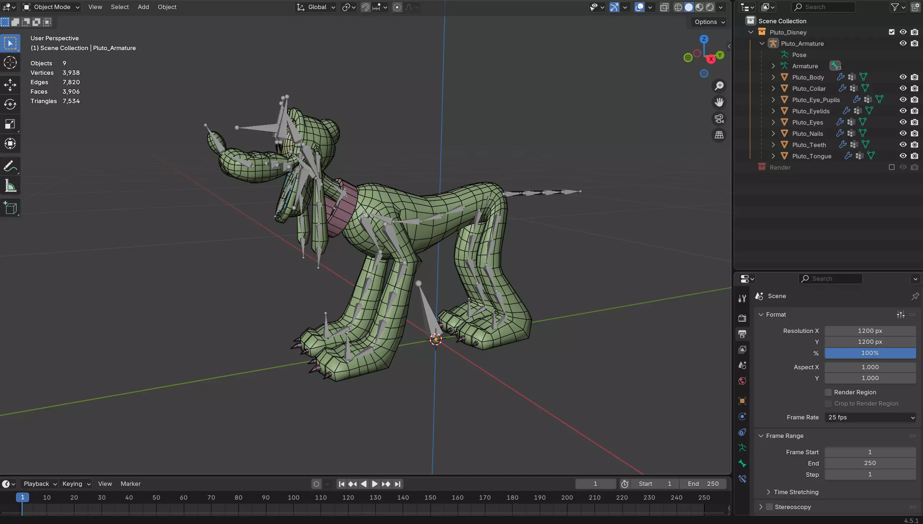Enable the Render Region checkbox

pos(828,392)
